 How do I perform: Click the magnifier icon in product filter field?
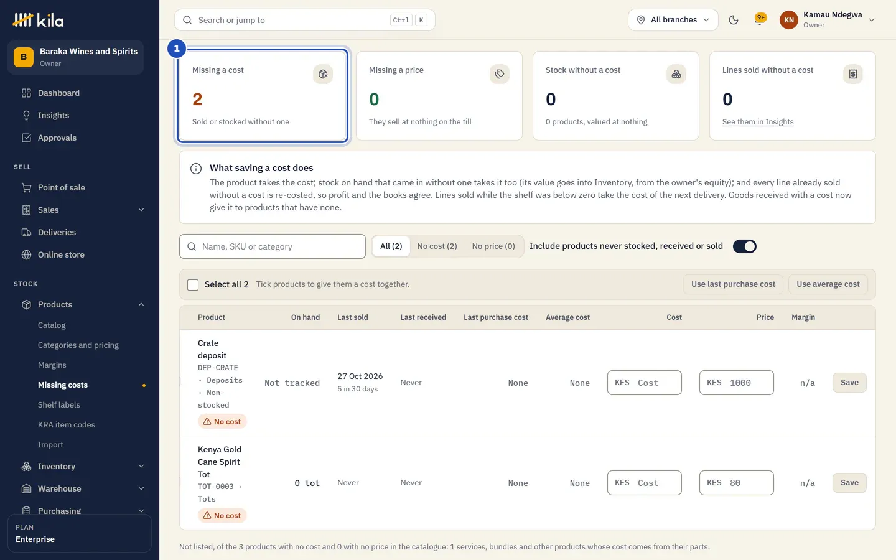[192, 246]
